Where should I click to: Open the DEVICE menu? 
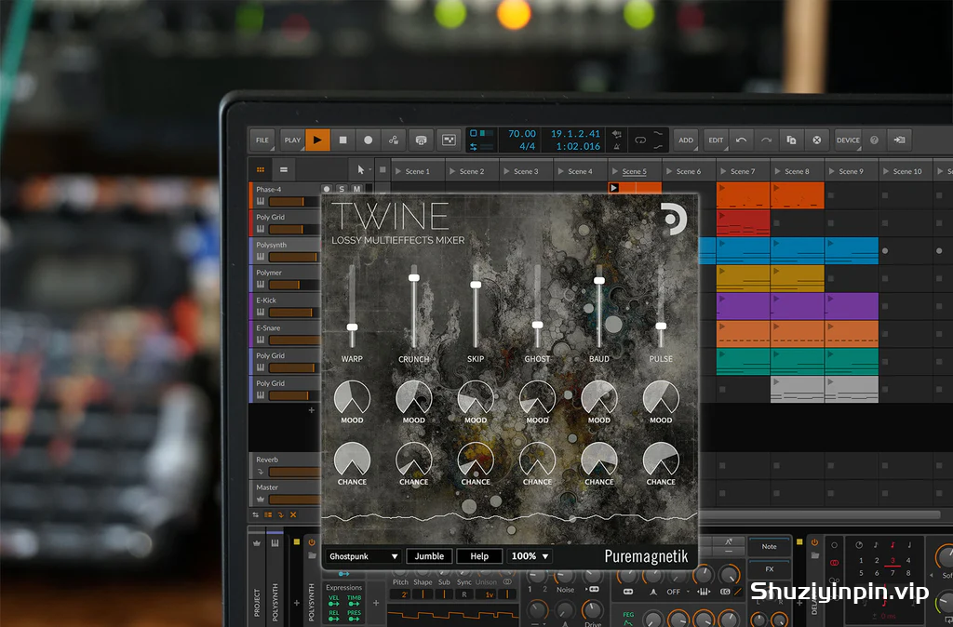(848, 140)
